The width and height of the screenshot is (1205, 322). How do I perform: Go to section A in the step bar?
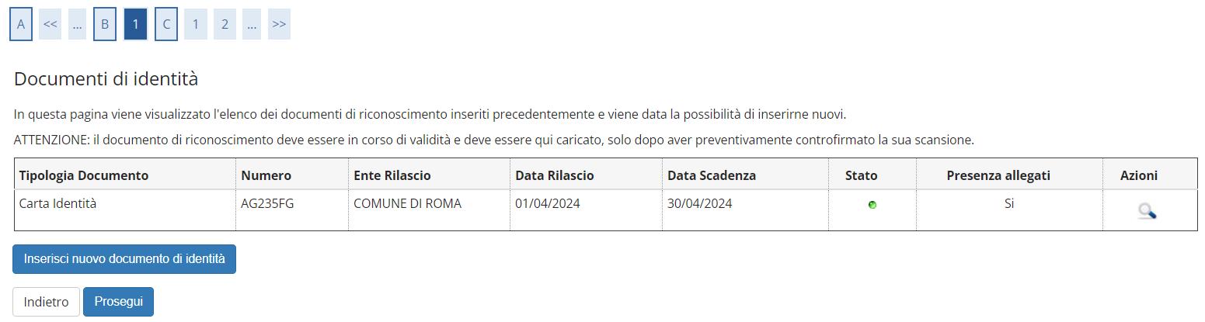tap(21, 24)
